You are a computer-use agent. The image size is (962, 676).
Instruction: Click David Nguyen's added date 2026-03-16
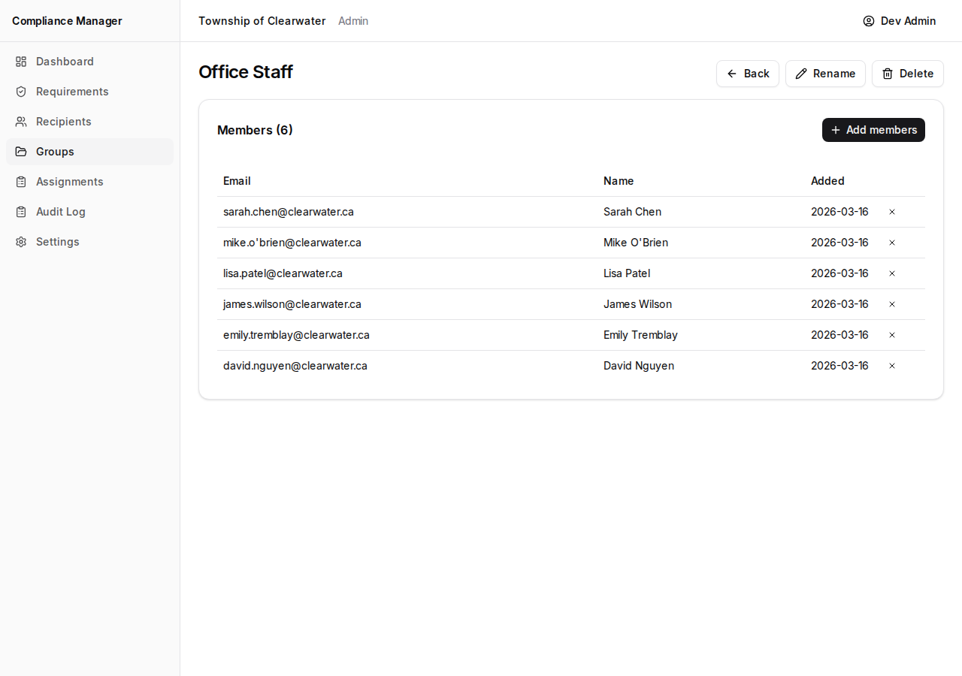(x=839, y=366)
